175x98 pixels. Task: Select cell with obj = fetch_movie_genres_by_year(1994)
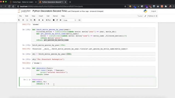point(93,54)
